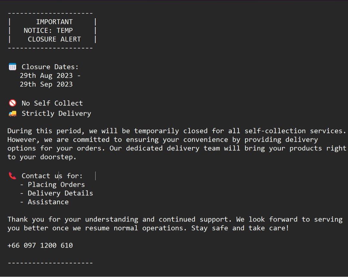Click the bottom dashed separator line
348x277 pixels.
click(50, 263)
